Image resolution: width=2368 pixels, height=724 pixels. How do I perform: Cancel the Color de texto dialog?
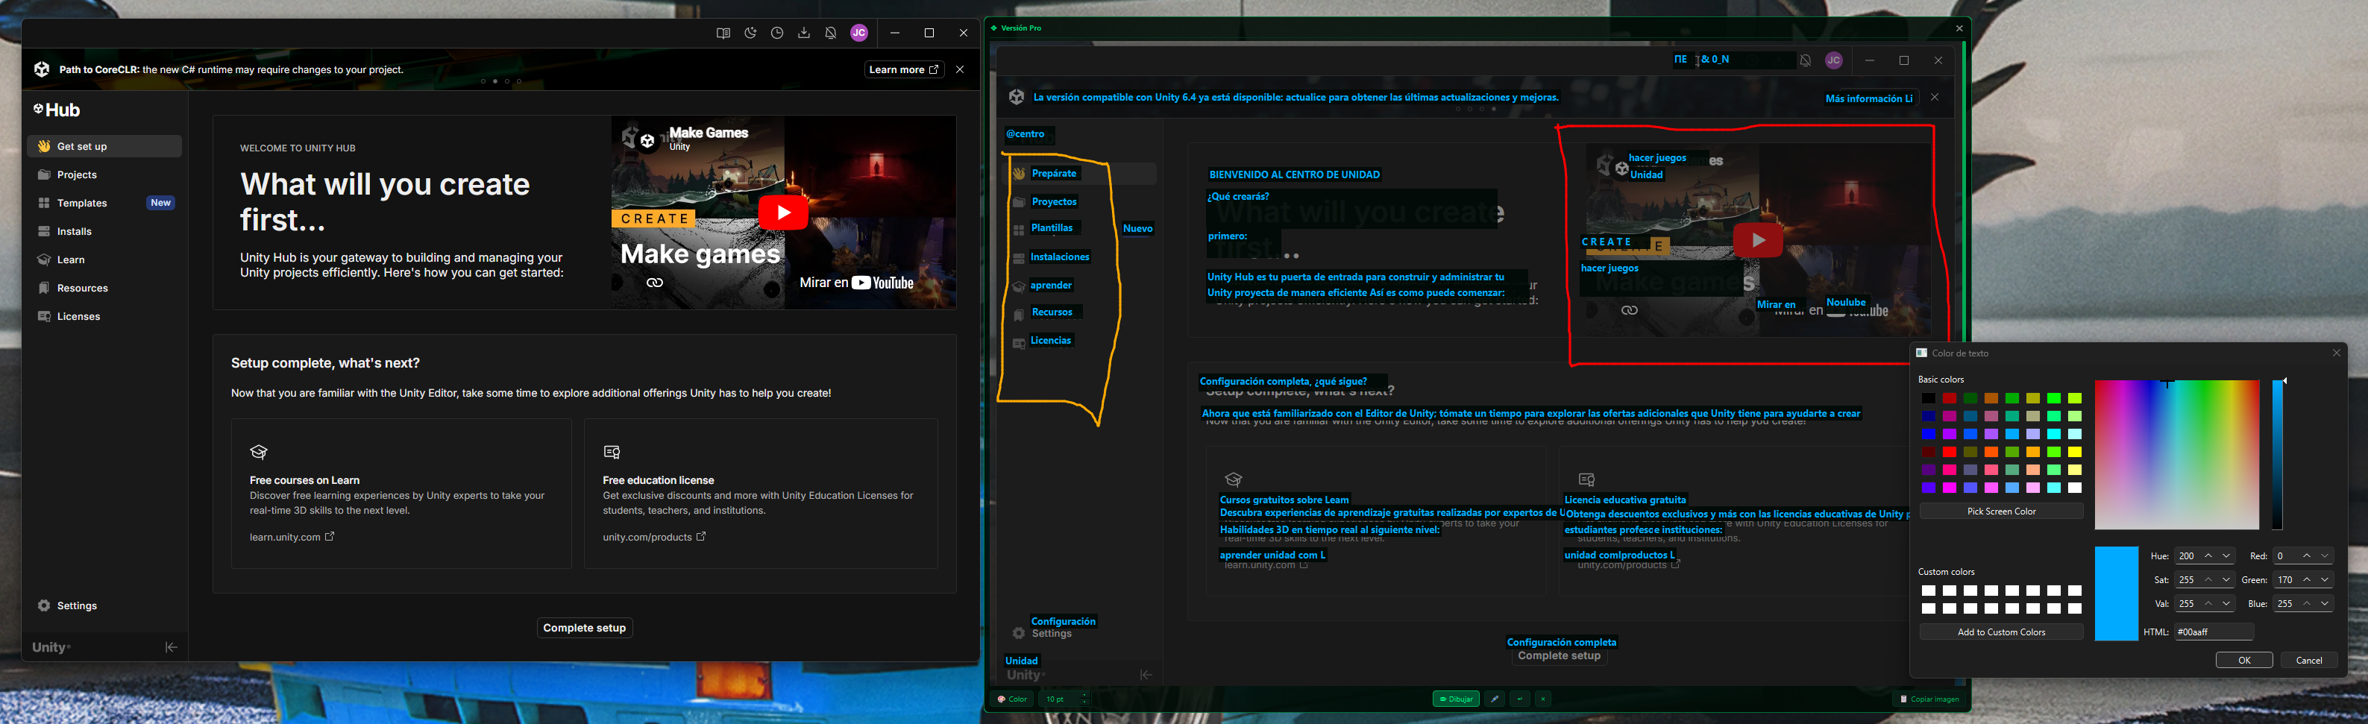[2309, 661]
